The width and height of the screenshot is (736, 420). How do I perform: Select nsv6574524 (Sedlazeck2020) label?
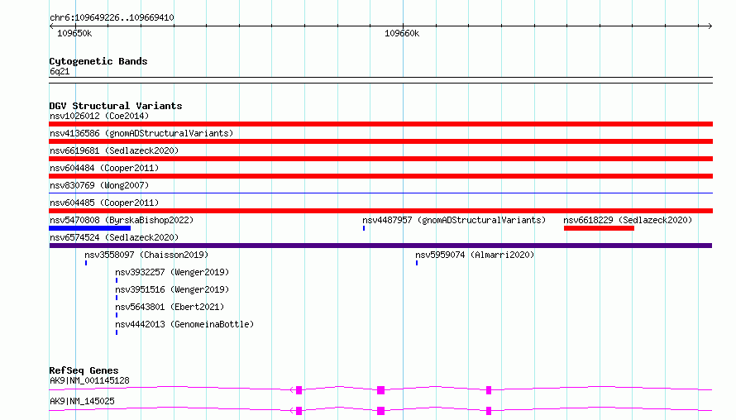[x=114, y=237]
